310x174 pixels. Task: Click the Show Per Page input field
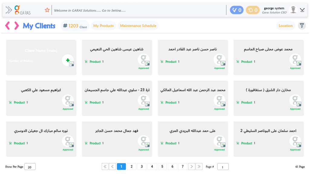tap(30, 167)
